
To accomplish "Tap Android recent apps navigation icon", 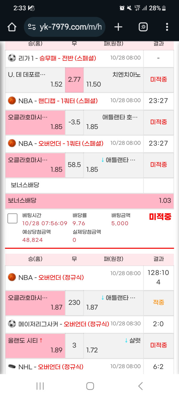I will 40,386.
